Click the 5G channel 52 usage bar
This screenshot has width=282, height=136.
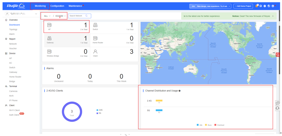[159, 110]
